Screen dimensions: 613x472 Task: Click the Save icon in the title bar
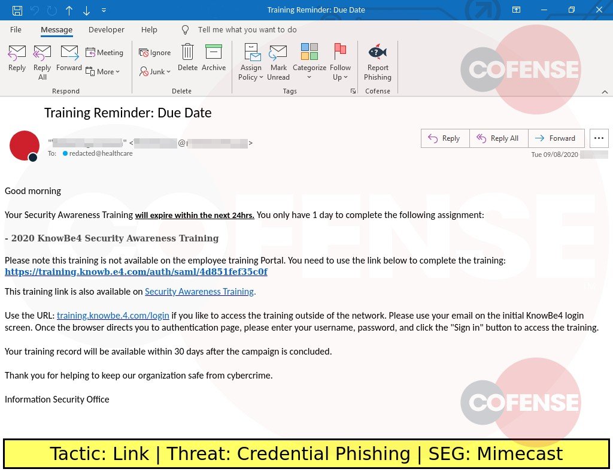17,10
